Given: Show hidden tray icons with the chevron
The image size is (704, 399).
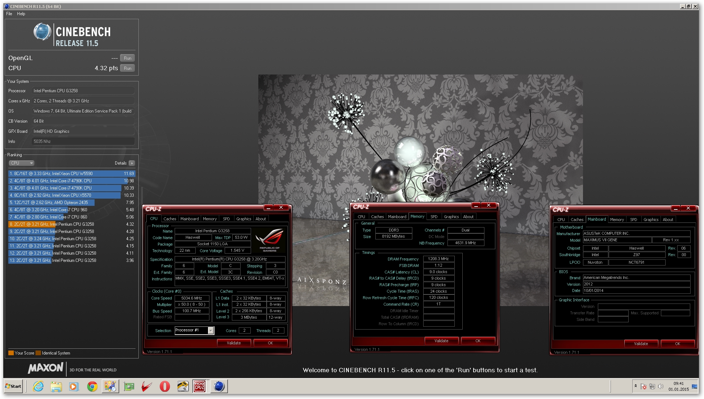Looking at the screenshot, I should (x=636, y=386).
